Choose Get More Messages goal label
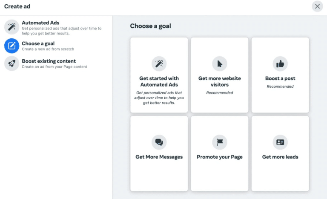 [x=159, y=157]
